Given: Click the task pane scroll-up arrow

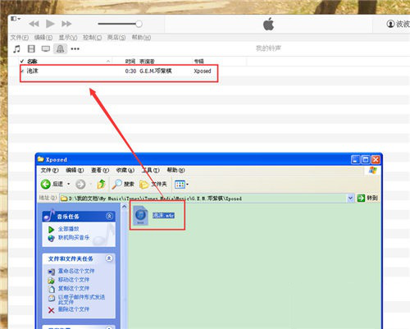Looking at the screenshot, I should pyautogui.click(x=124, y=207).
